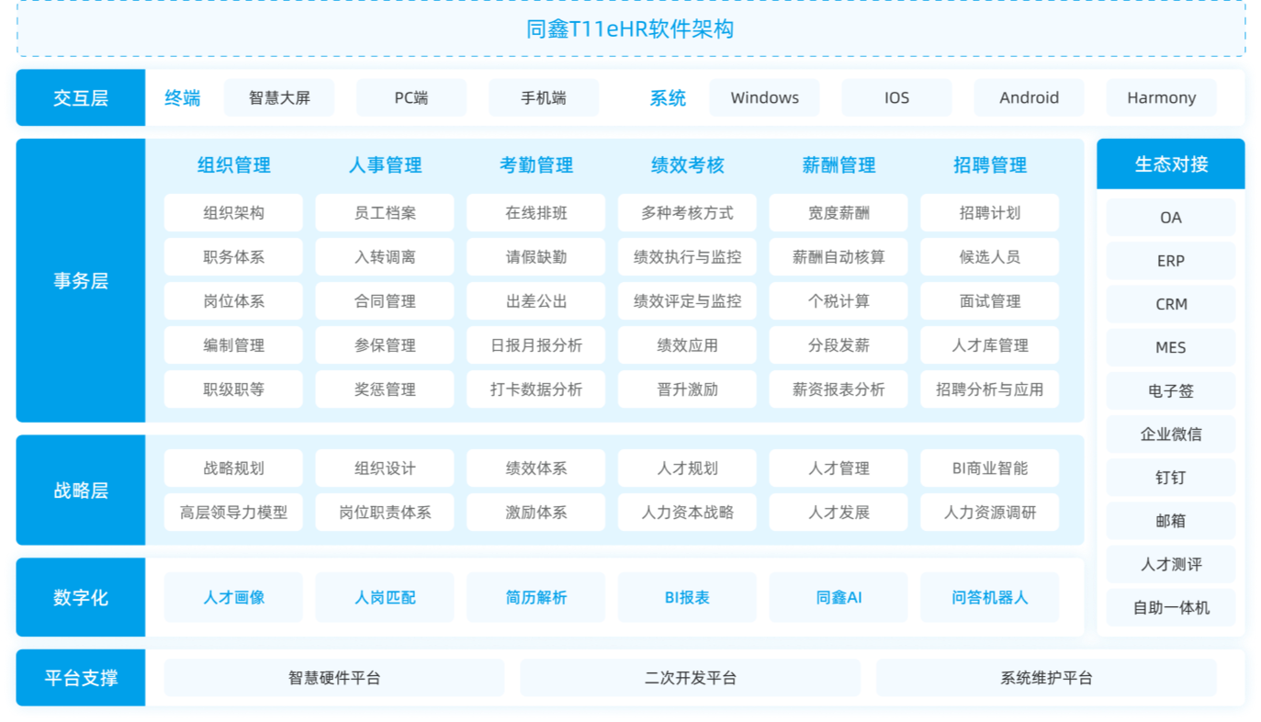Click the 打卡数据分析 item
This screenshot has height=722, width=1261.
tap(536, 389)
